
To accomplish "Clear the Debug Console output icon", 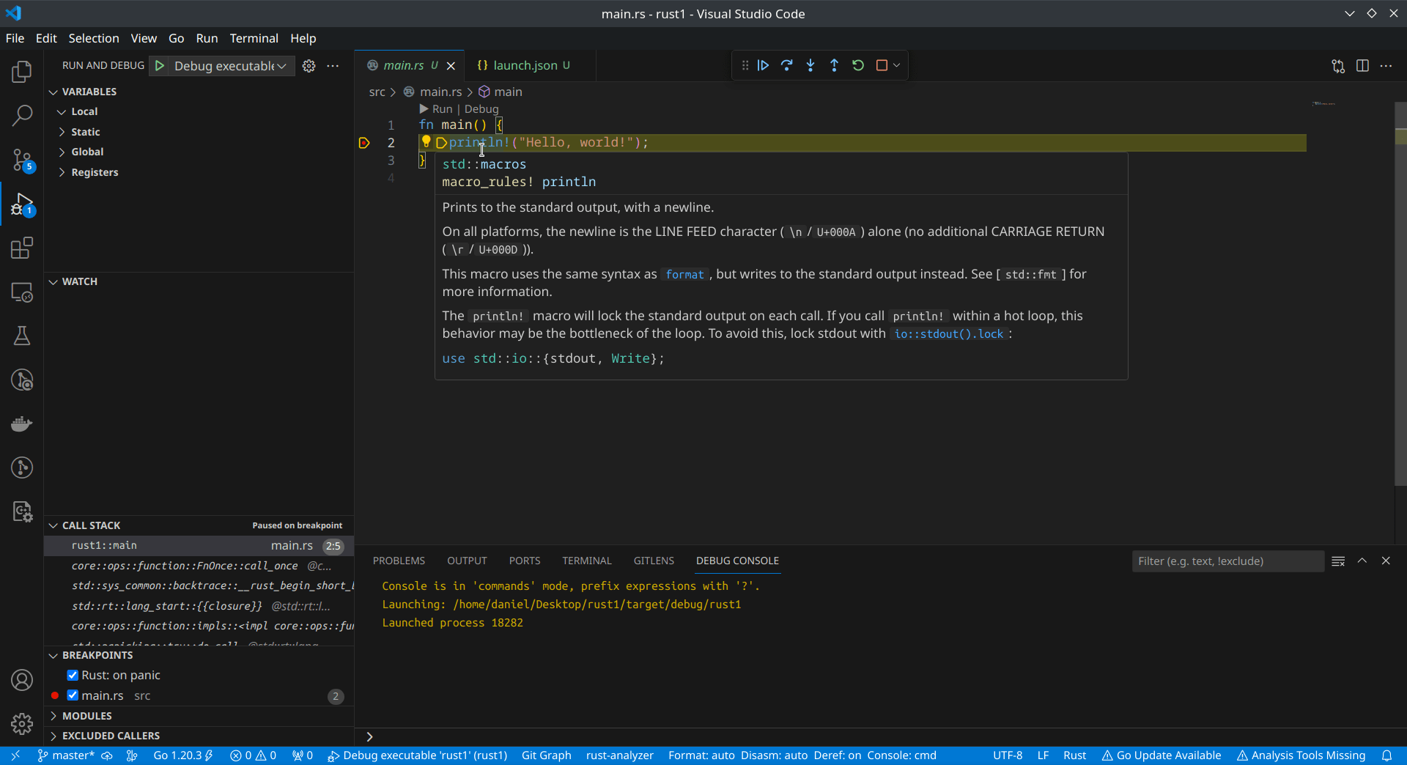I will [x=1338, y=561].
